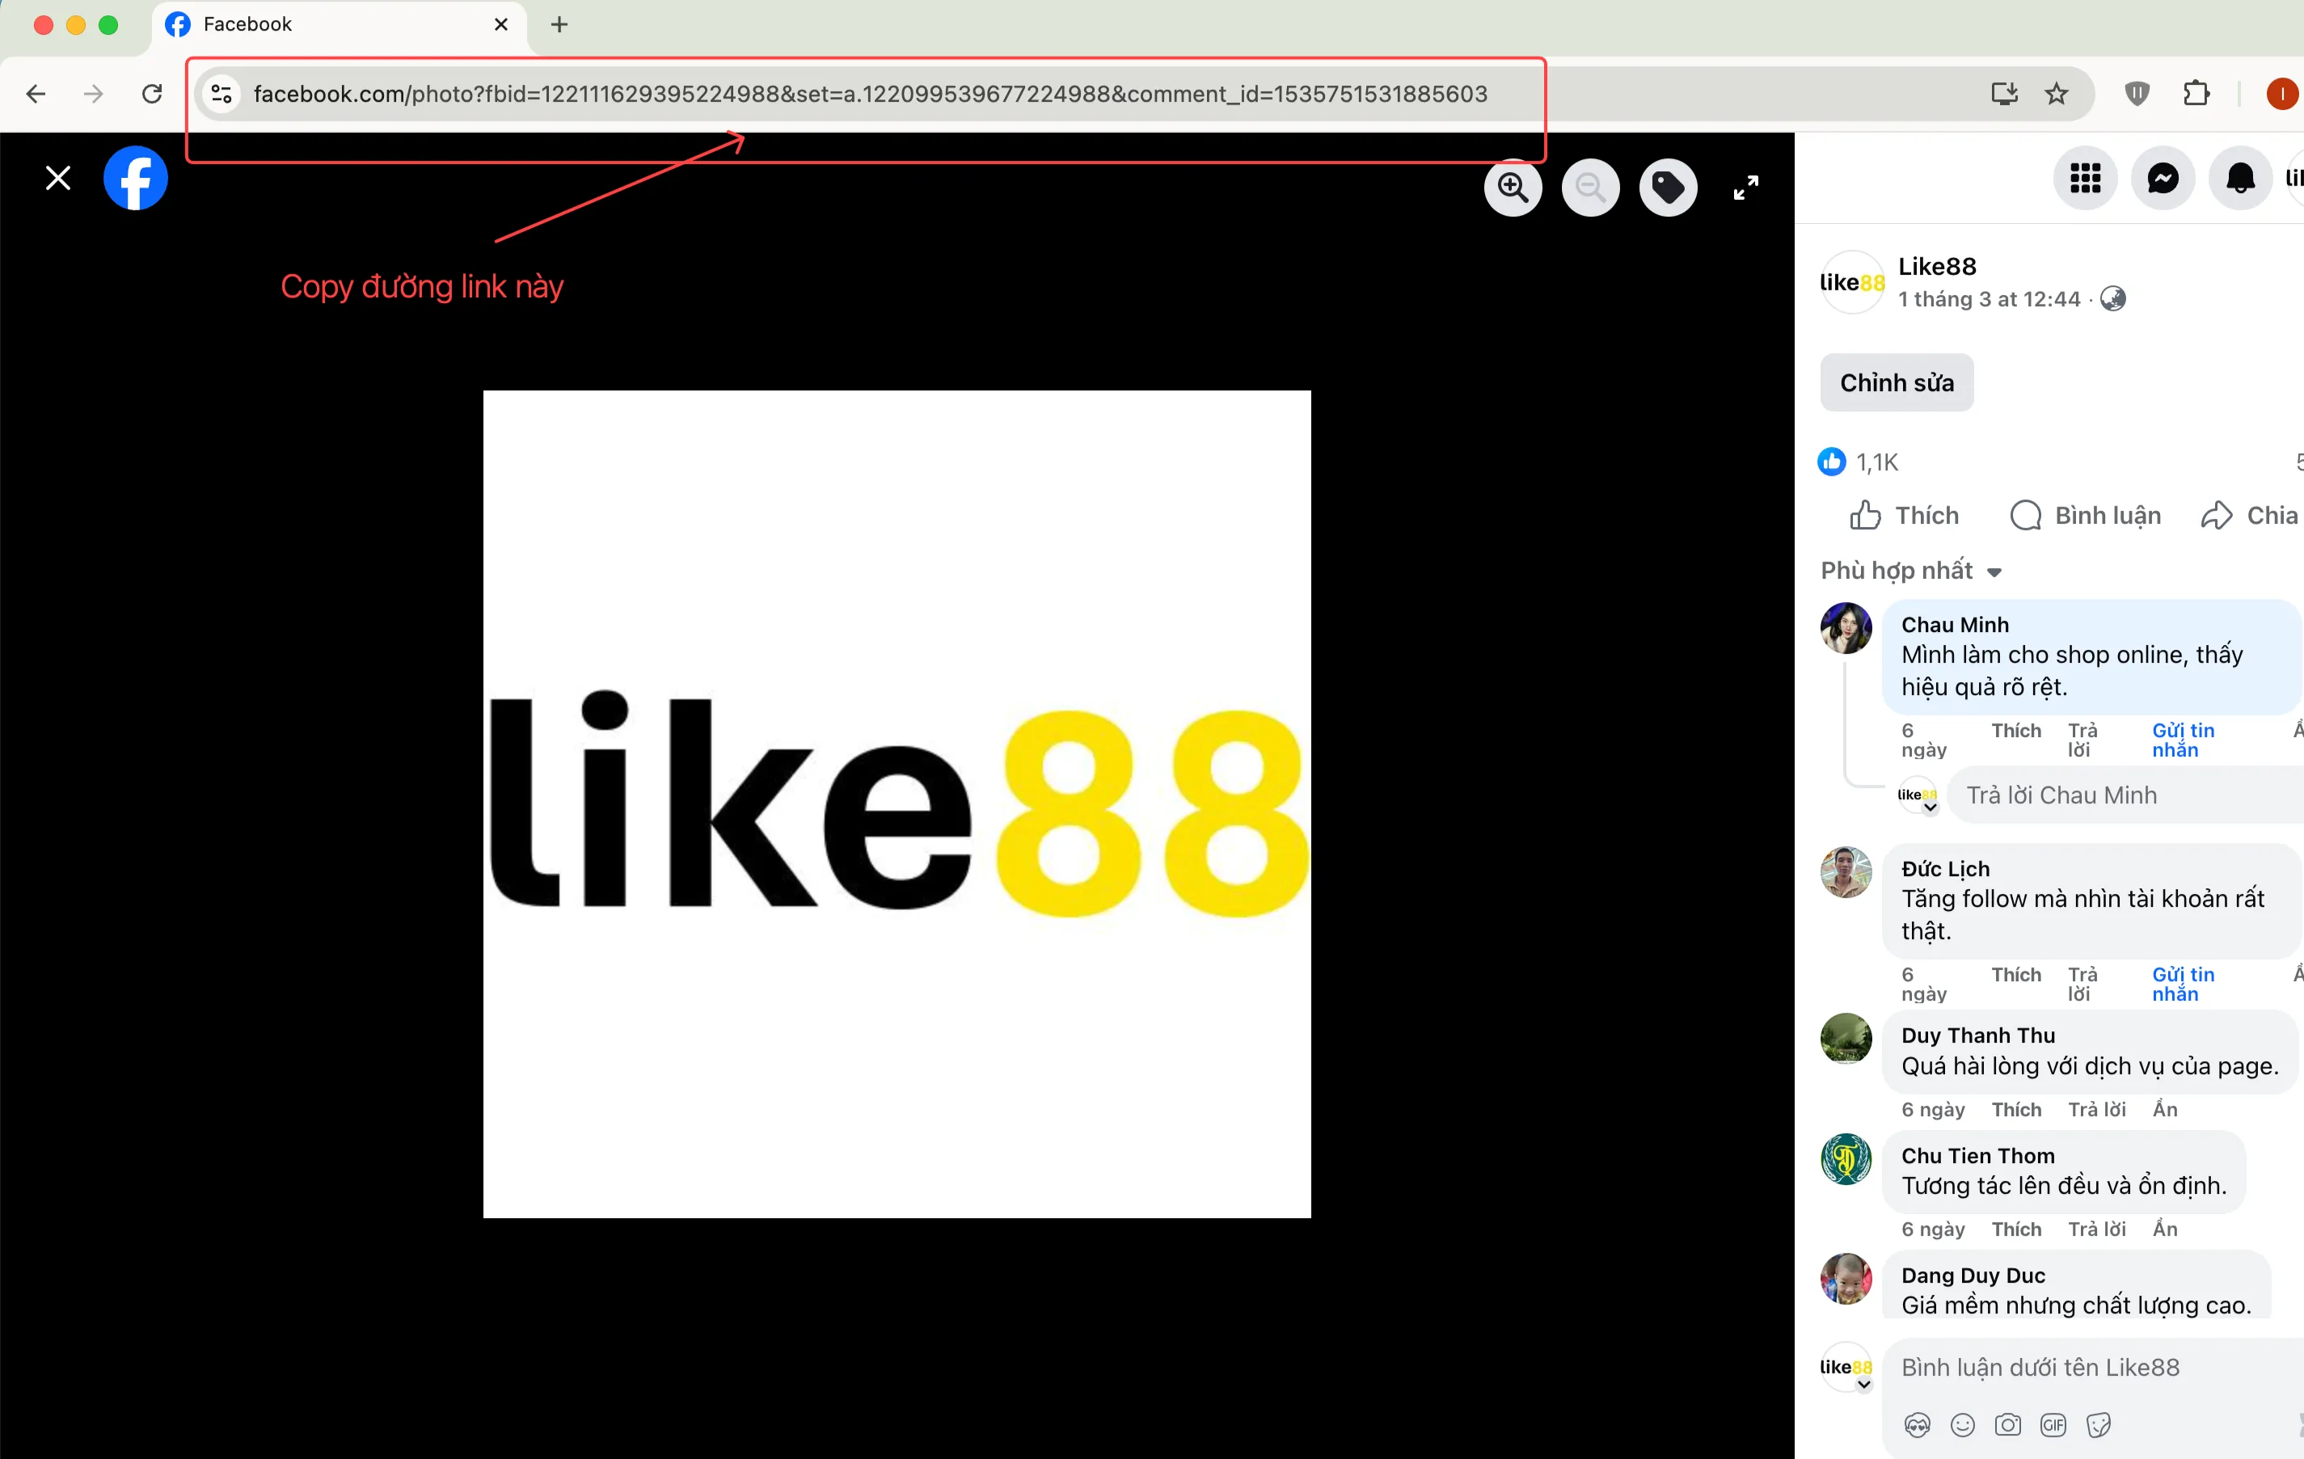This screenshot has height=1459, width=2304.
Task: Open the shield extension icon
Action: pos(2137,94)
